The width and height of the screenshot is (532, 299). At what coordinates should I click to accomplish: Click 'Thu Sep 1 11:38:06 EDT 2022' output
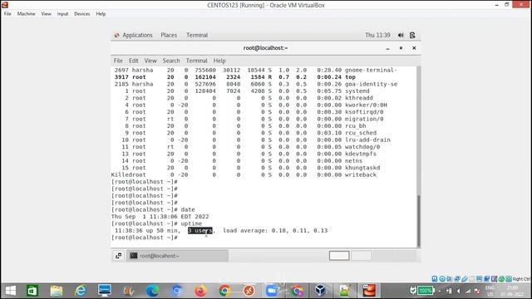tap(160, 217)
